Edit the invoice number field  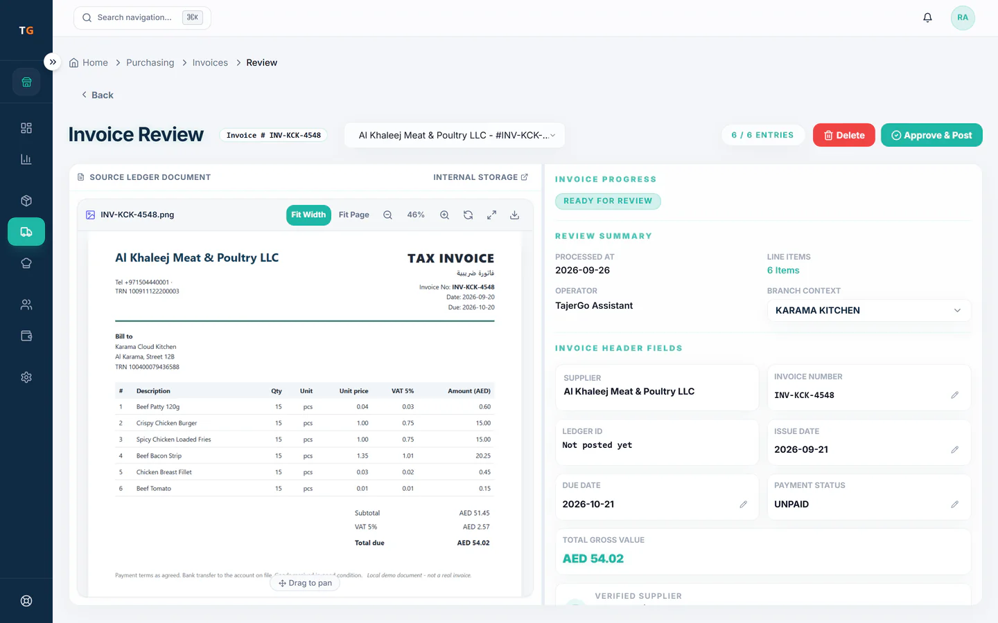point(954,395)
